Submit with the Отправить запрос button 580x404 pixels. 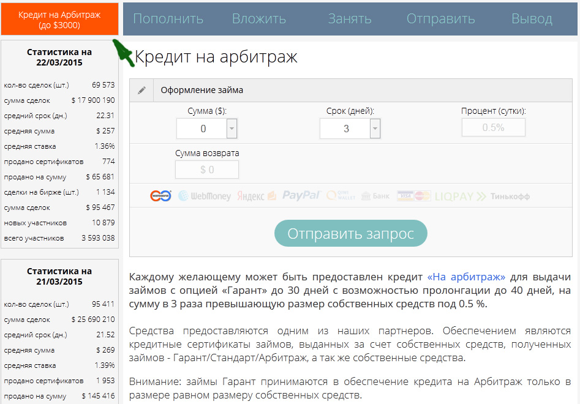pos(351,233)
